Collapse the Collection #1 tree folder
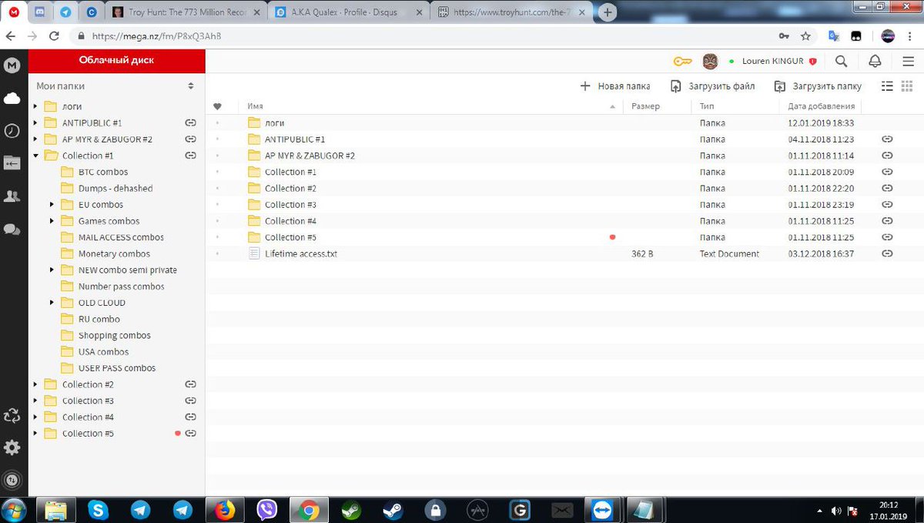The image size is (924, 523). (x=35, y=156)
